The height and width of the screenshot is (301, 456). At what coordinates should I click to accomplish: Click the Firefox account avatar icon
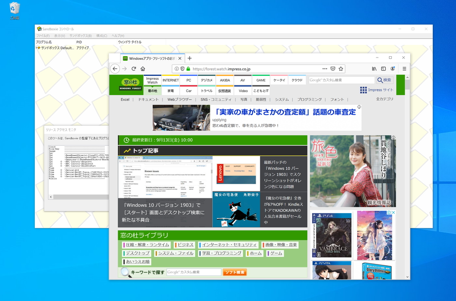(x=393, y=68)
